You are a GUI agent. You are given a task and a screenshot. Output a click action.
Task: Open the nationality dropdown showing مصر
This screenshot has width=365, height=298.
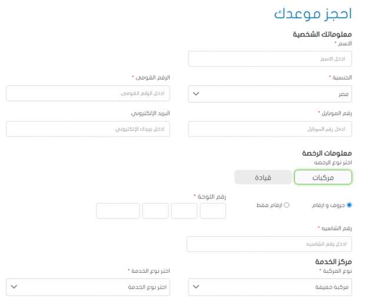pyautogui.click(x=270, y=94)
